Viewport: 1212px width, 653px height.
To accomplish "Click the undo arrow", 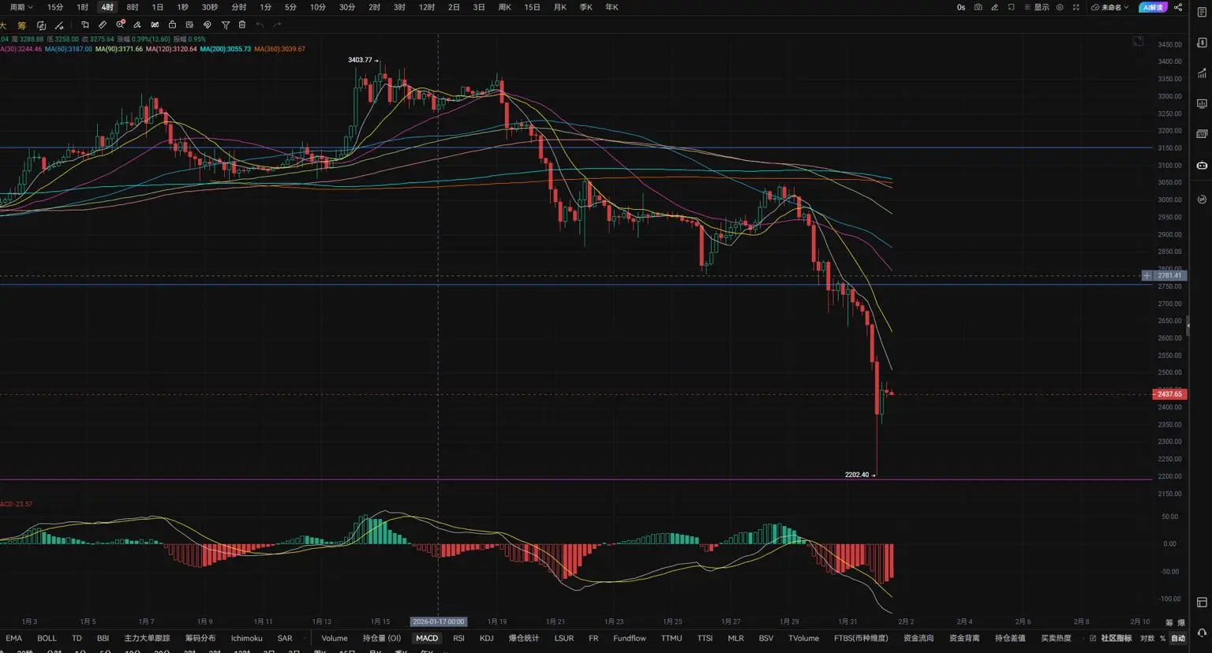I will 260,25.
